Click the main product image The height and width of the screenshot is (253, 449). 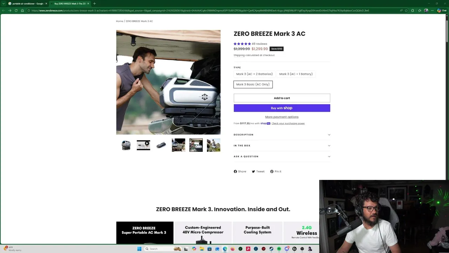pyautogui.click(x=168, y=82)
